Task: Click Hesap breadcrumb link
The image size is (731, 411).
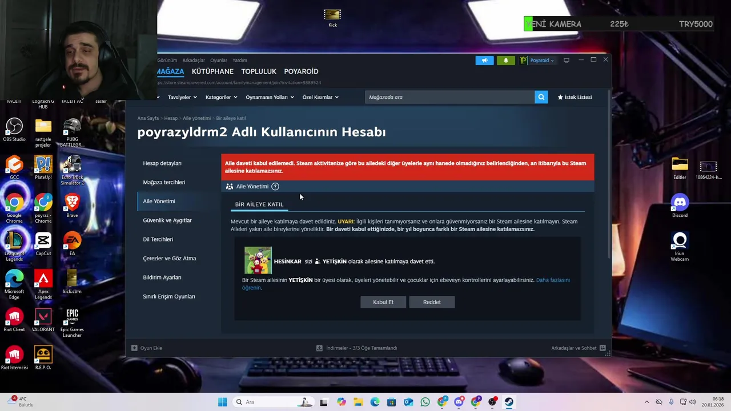Action: pyautogui.click(x=171, y=118)
